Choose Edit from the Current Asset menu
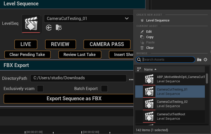This screenshot has width=211, height=134. (149, 32)
